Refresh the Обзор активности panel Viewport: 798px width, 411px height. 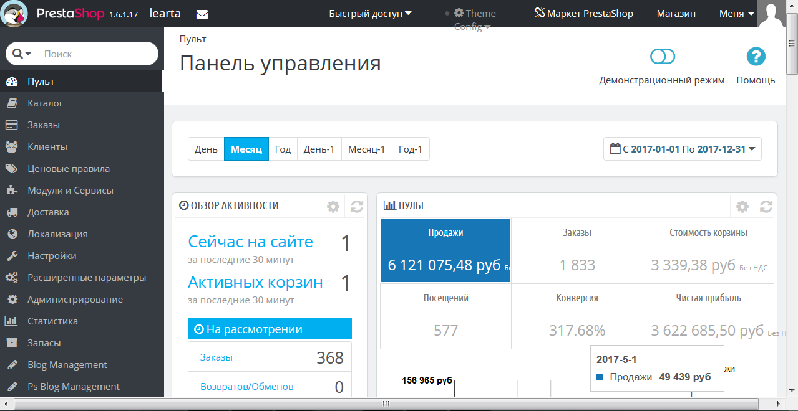pos(357,207)
